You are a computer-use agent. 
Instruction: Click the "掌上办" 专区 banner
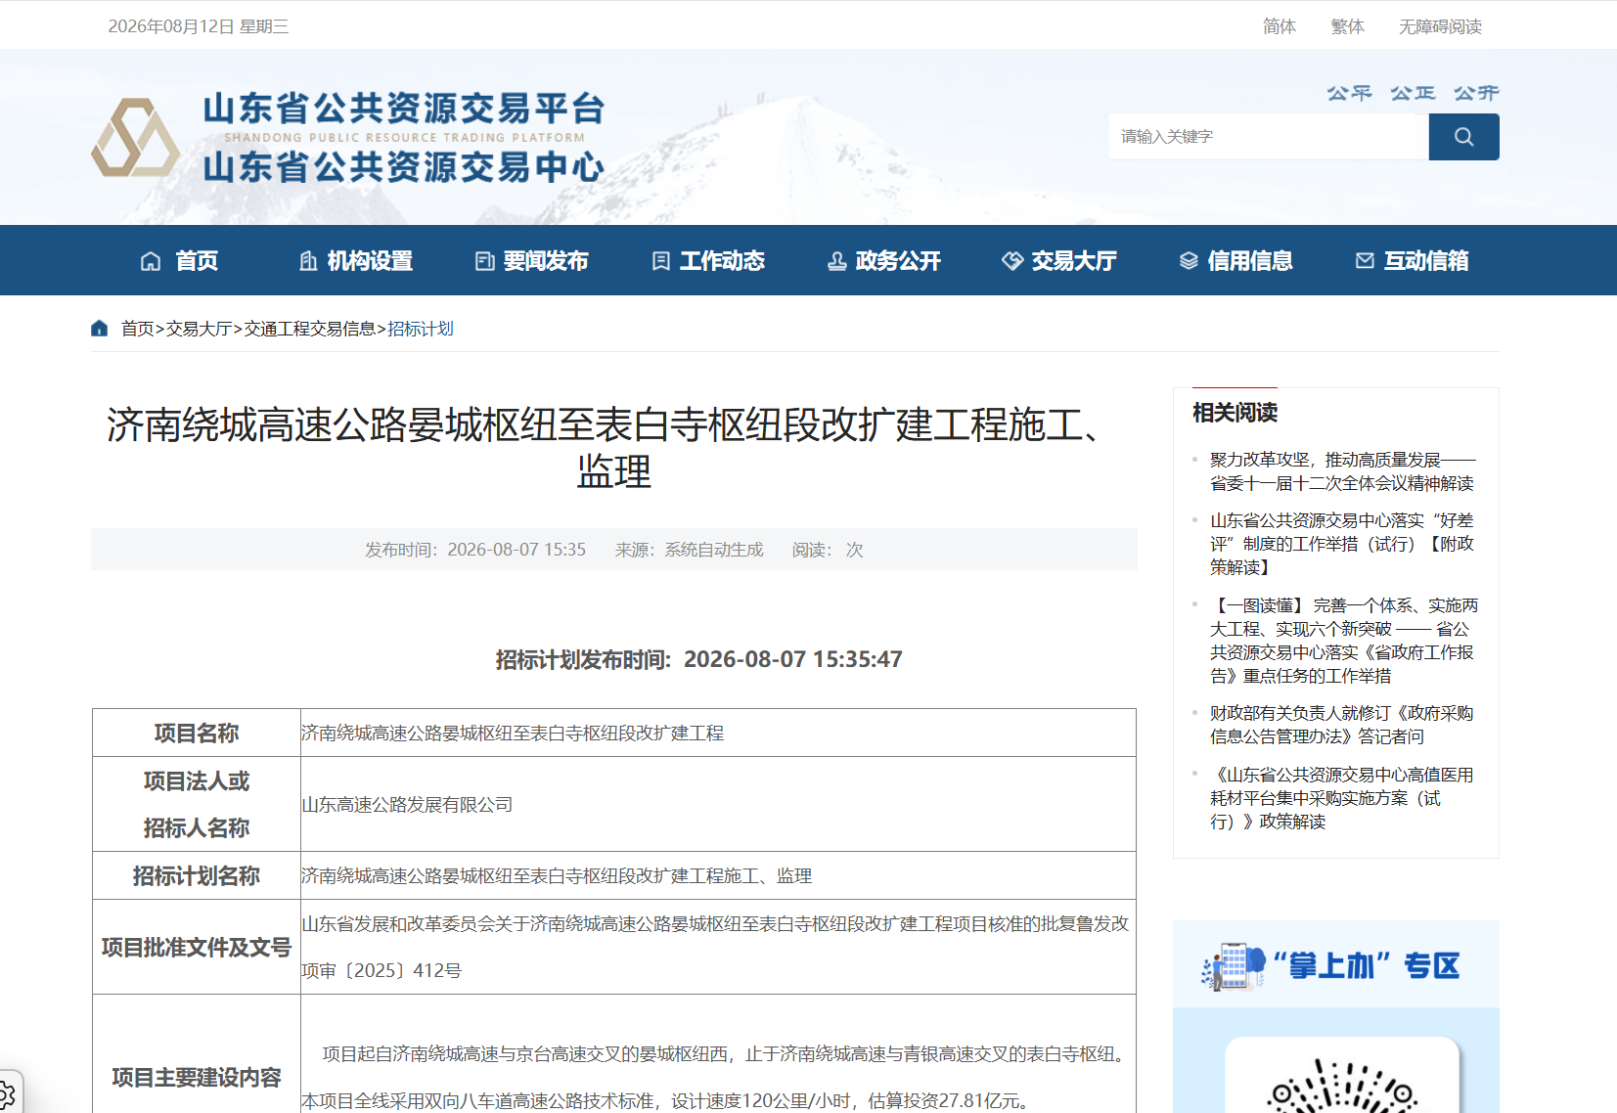point(1336,966)
